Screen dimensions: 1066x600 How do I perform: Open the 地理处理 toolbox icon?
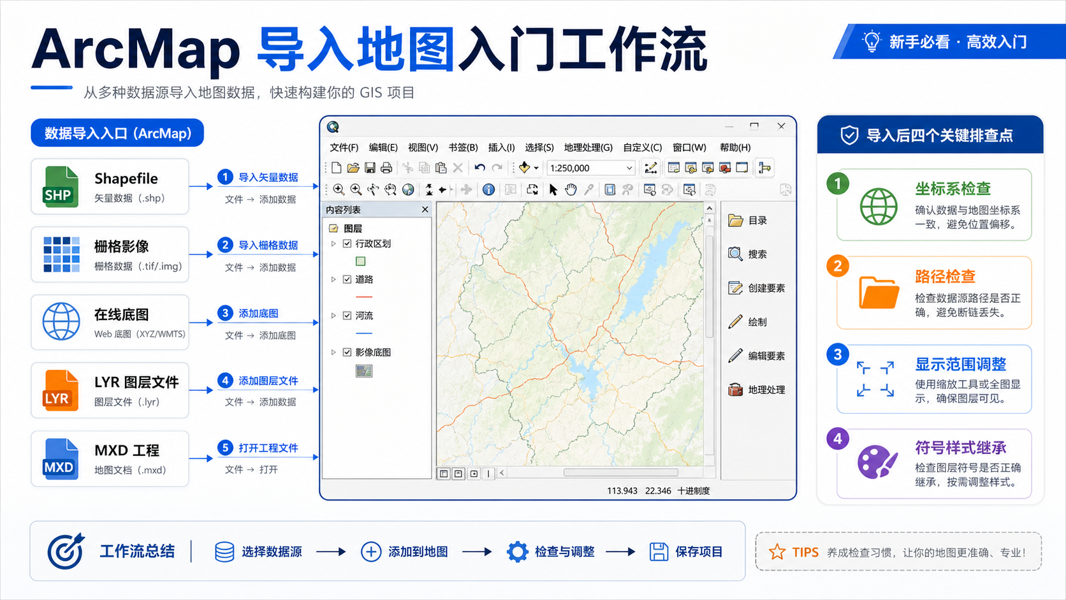735,390
